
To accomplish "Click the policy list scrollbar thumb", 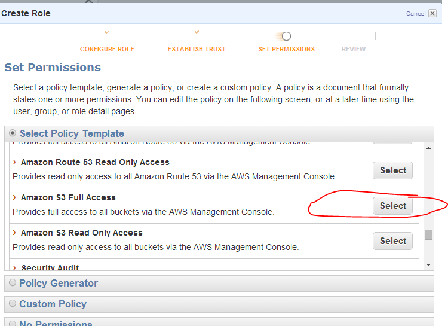I will tap(428, 234).
